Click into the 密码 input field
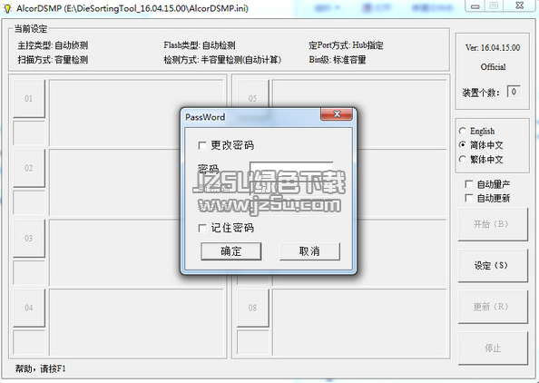The height and width of the screenshot is (383, 539). click(291, 170)
